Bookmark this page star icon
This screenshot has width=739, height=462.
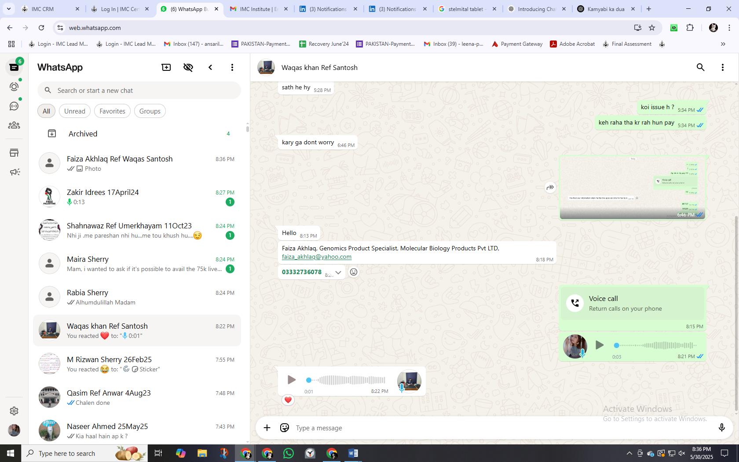652,28
